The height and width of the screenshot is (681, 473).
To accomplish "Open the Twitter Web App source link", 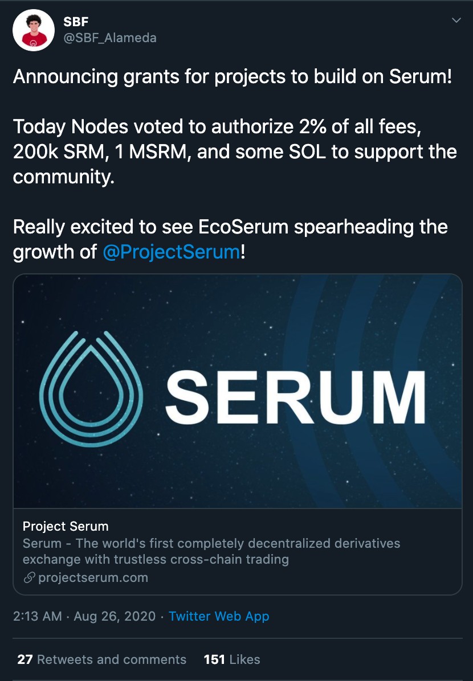I will click(x=219, y=616).
